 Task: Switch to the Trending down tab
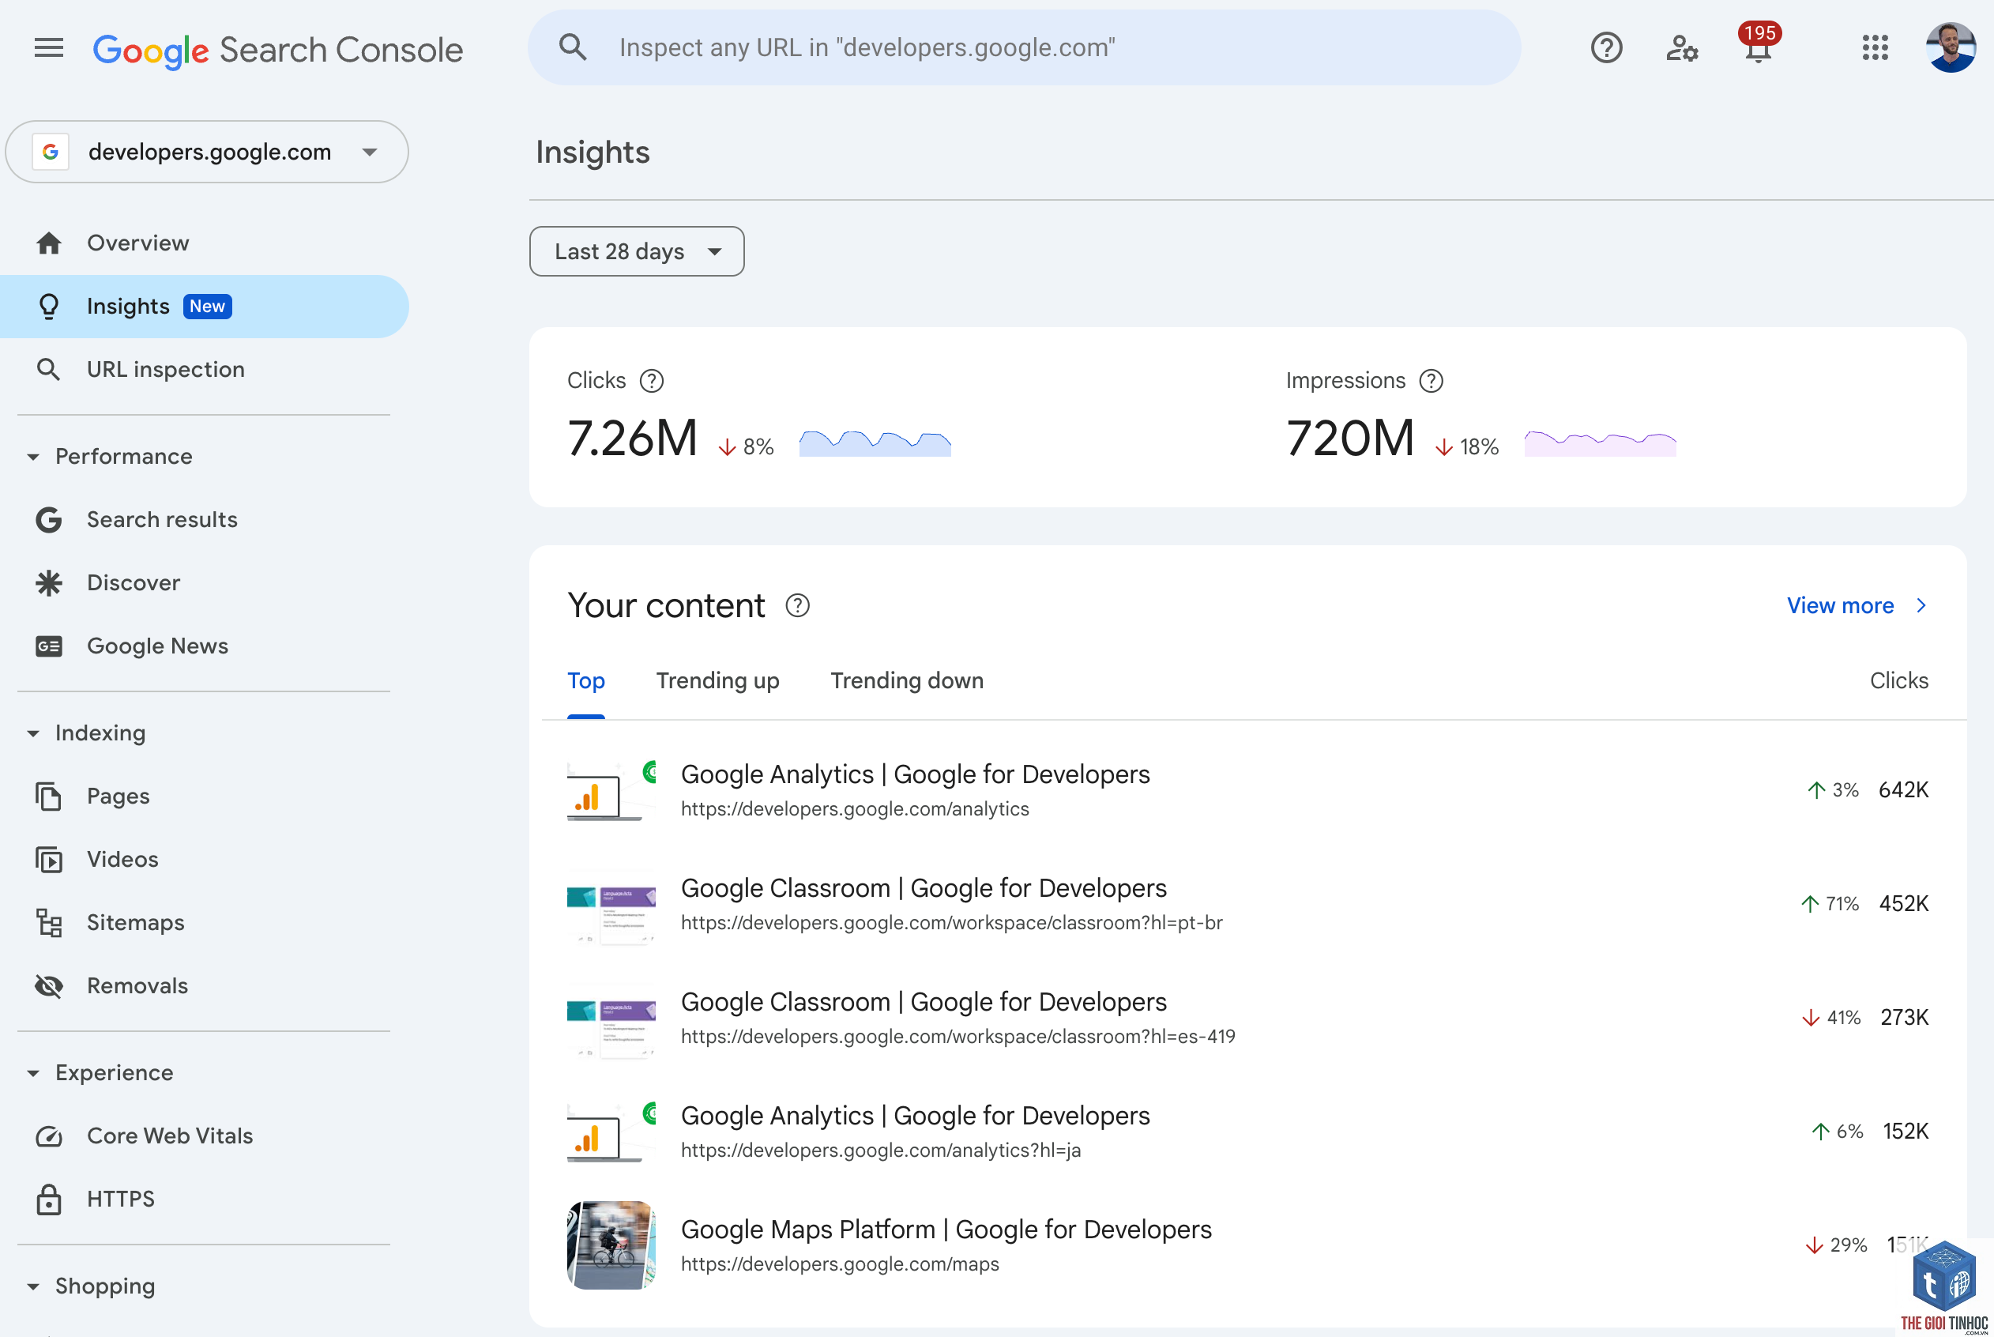click(907, 680)
